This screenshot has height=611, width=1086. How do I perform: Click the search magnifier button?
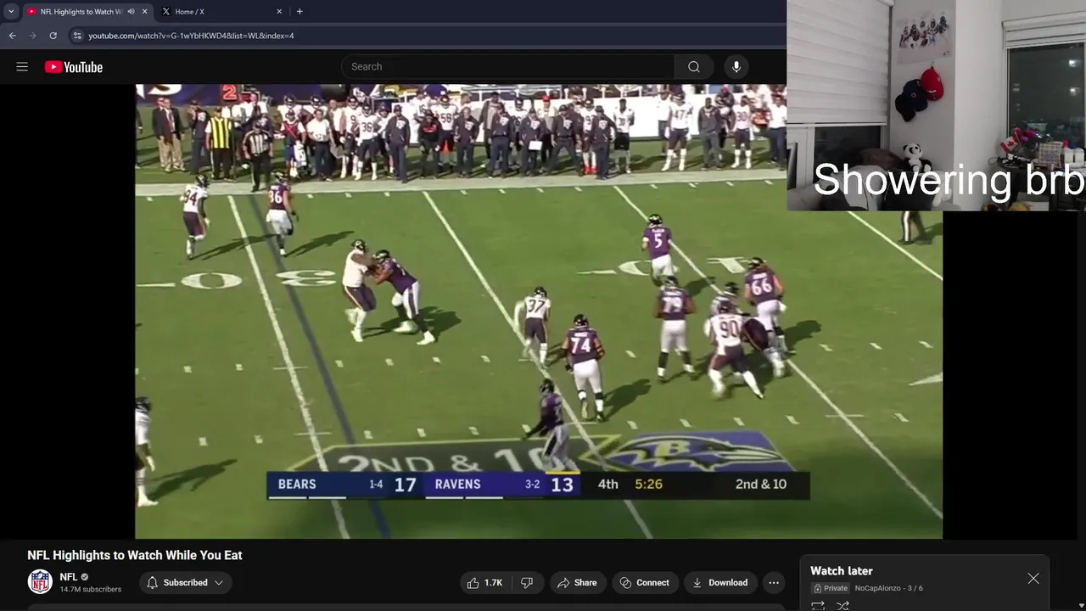[x=694, y=67]
